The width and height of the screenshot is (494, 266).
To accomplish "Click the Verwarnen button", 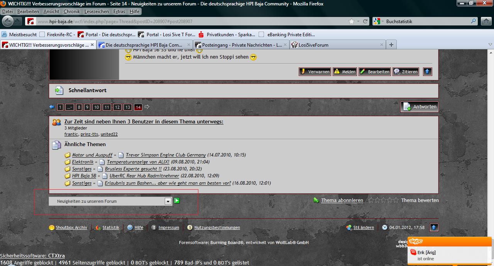I will pyautogui.click(x=315, y=72).
